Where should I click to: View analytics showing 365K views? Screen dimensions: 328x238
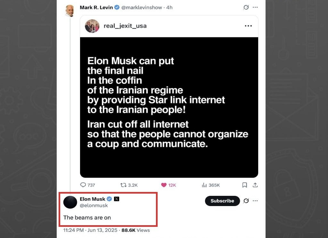pyautogui.click(x=204, y=185)
